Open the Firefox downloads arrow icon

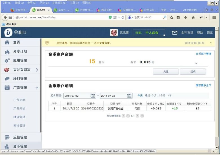click(186, 17)
